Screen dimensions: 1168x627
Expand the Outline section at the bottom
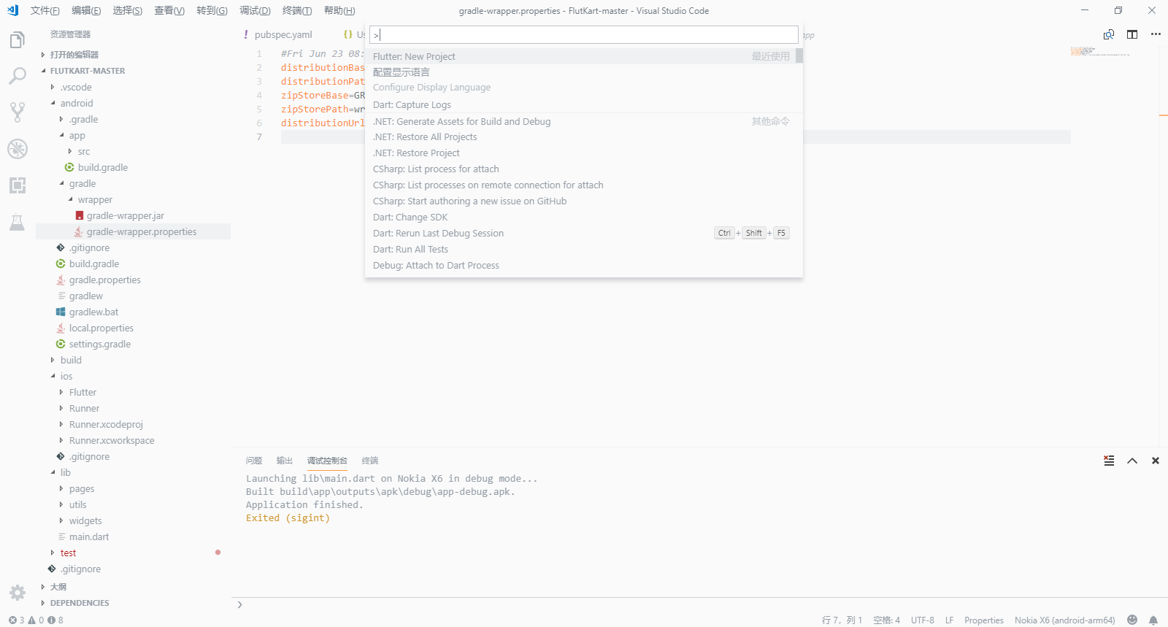pyautogui.click(x=58, y=587)
